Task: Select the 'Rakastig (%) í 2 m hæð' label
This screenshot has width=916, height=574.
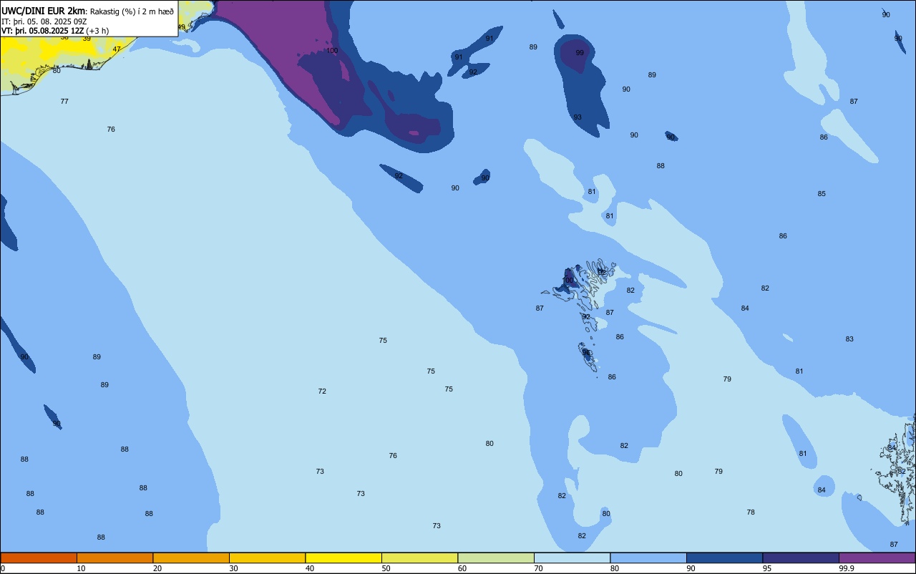Action: point(132,11)
